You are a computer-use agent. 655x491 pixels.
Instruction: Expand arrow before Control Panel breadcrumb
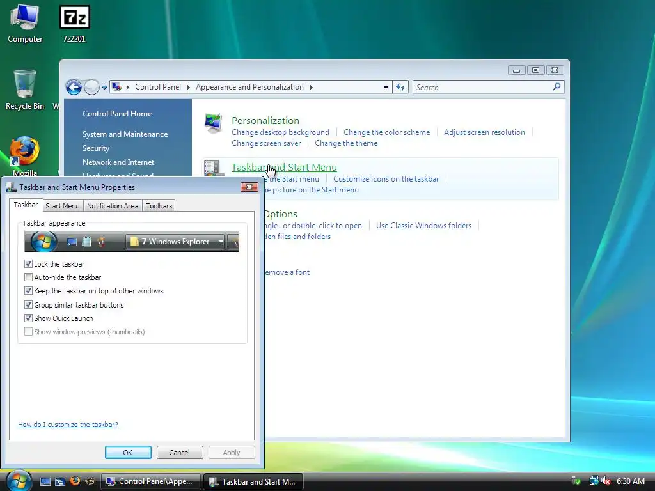pyautogui.click(x=127, y=87)
